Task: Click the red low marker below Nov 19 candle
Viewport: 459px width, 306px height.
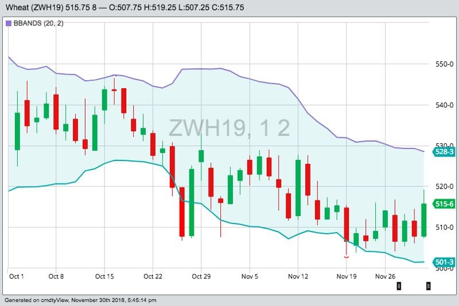Action: click(x=347, y=257)
